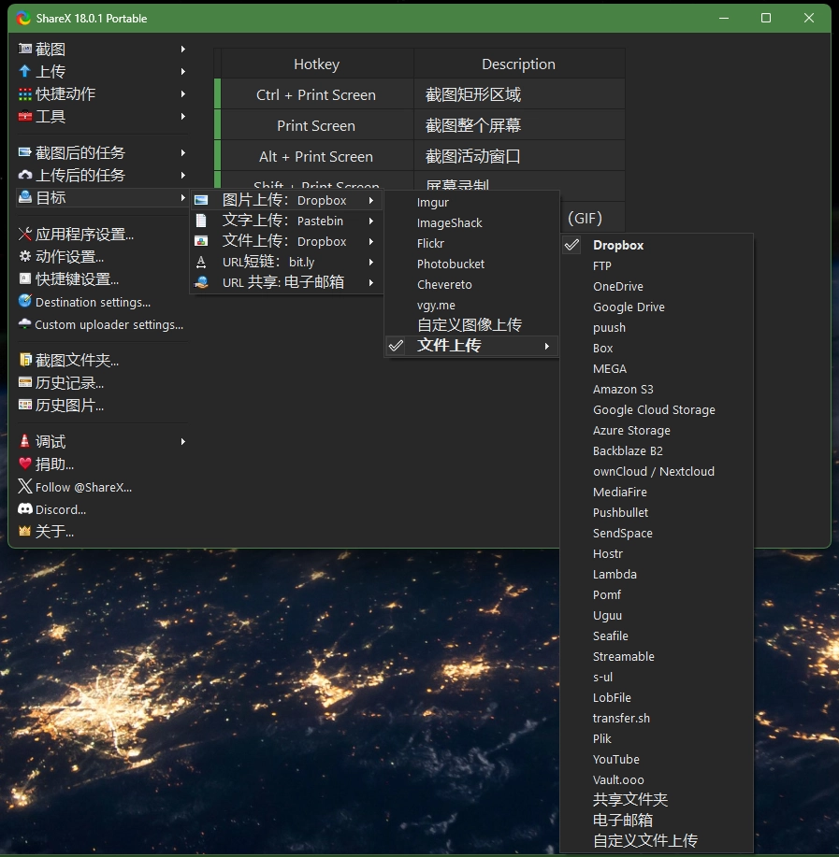Screen dimensions: 839x857
Task: Pick 自定义图像上传 menu entry
Action: tap(470, 324)
